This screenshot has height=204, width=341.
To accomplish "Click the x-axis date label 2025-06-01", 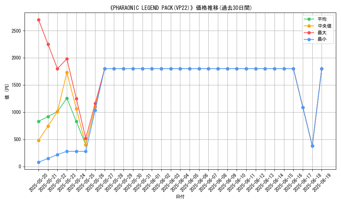I will click(x=152, y=183).
